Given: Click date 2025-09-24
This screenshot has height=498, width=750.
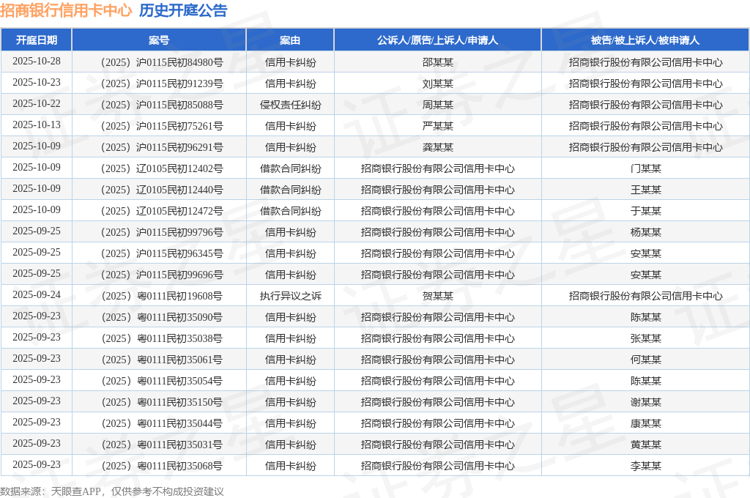Looking at the screenshot, I should [37, 295].
